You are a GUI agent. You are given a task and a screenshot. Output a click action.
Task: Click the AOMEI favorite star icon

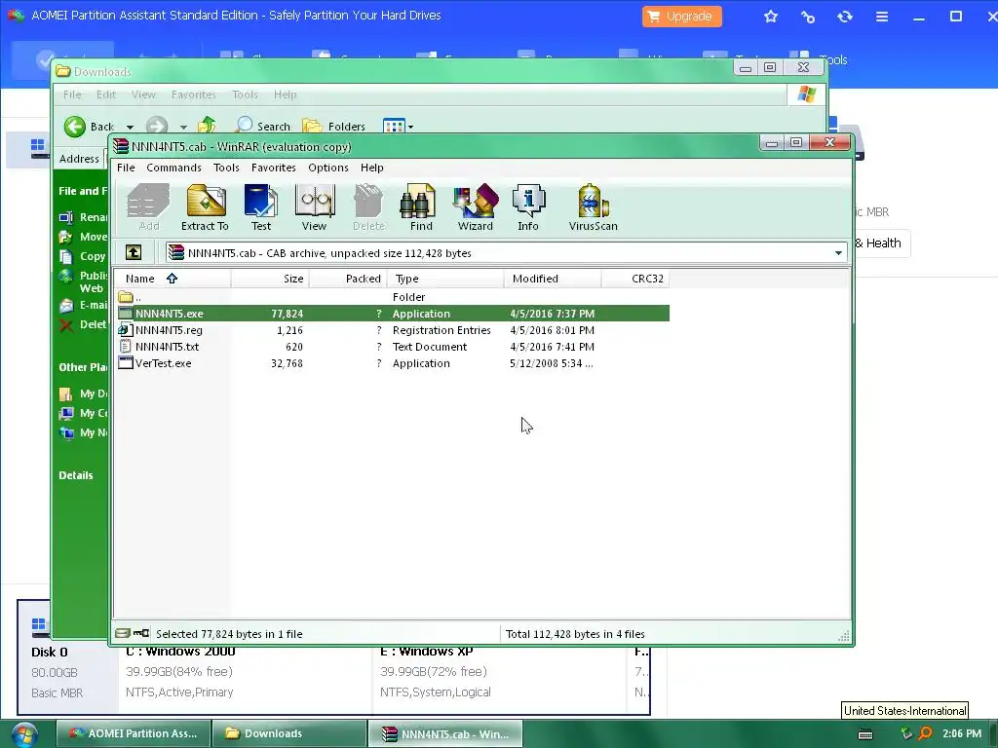tap(771, 17)
